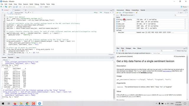This screenshot has height=106, width=189.
Task: Open the Source button dropdown arrow
Action: point(110,13)
